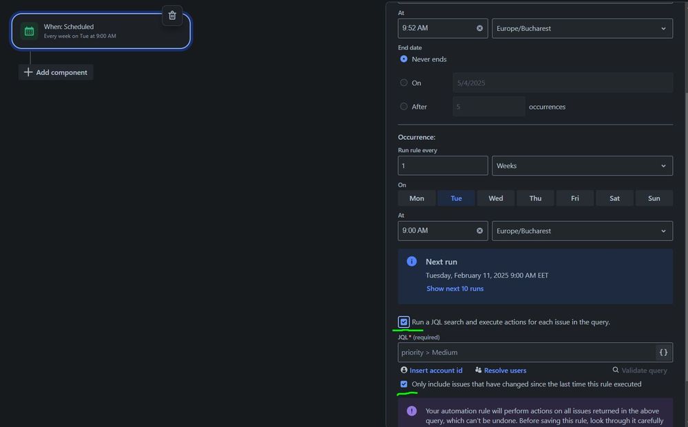Open timezone dropdown next to 9:00 AM

click(x=582, y=231)
